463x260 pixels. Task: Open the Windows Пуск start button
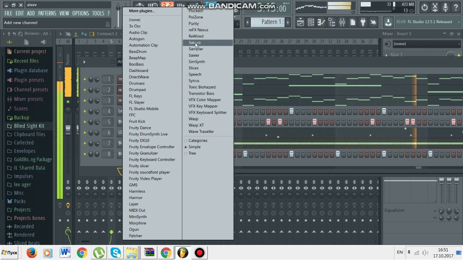pyautogui.click(x=10, y=252)
